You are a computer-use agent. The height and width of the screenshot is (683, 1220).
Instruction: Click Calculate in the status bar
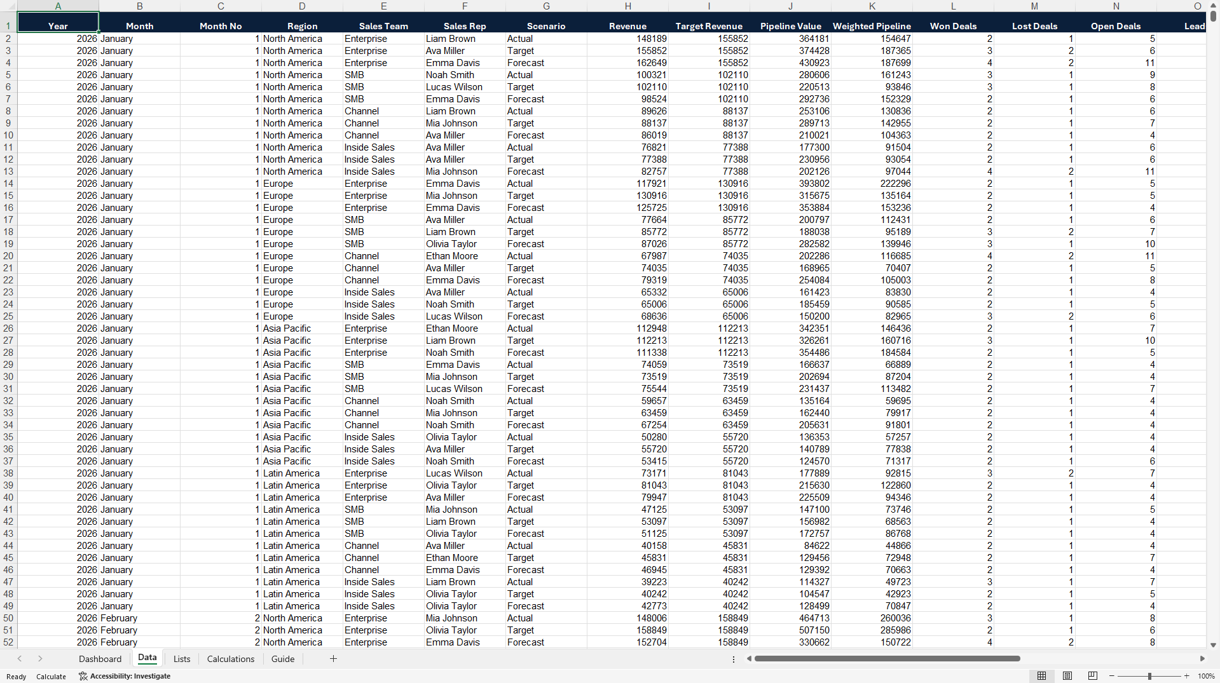click(51, 677)
